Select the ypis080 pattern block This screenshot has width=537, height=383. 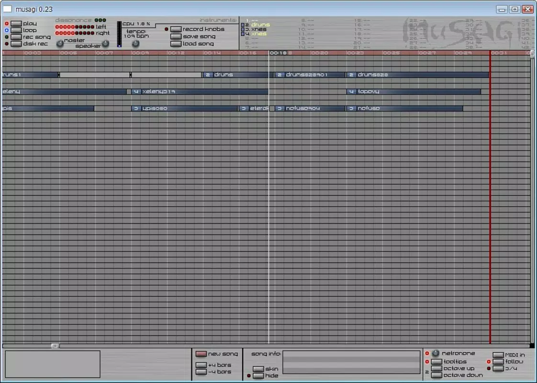(x=185, y=108)
